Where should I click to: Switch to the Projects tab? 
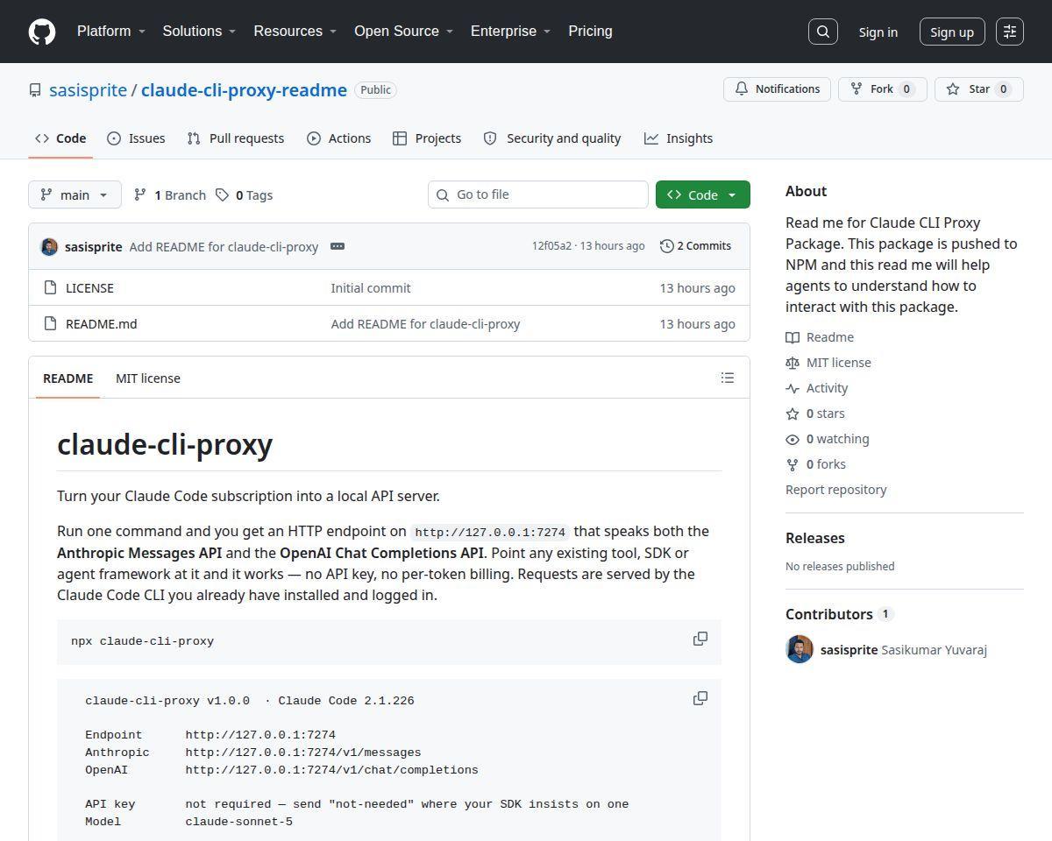click(427, 138)
